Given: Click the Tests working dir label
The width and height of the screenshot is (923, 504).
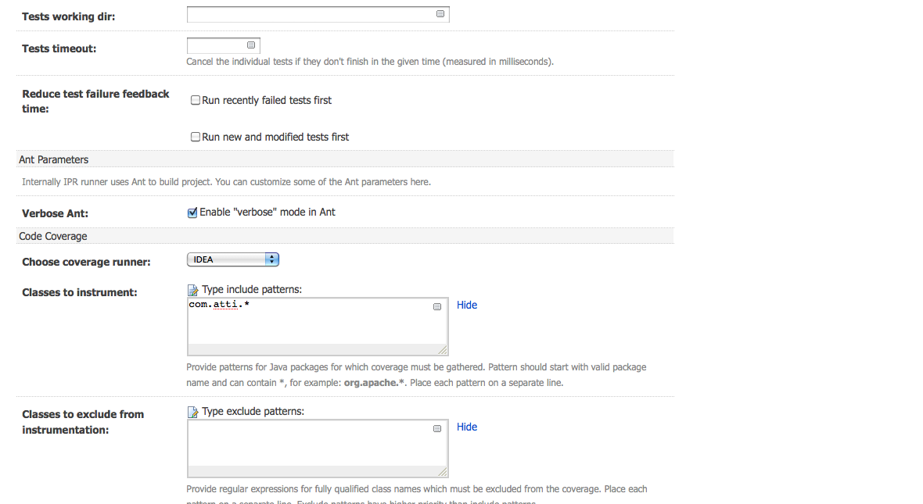Looking at the screenshot, I should point(68,16).
